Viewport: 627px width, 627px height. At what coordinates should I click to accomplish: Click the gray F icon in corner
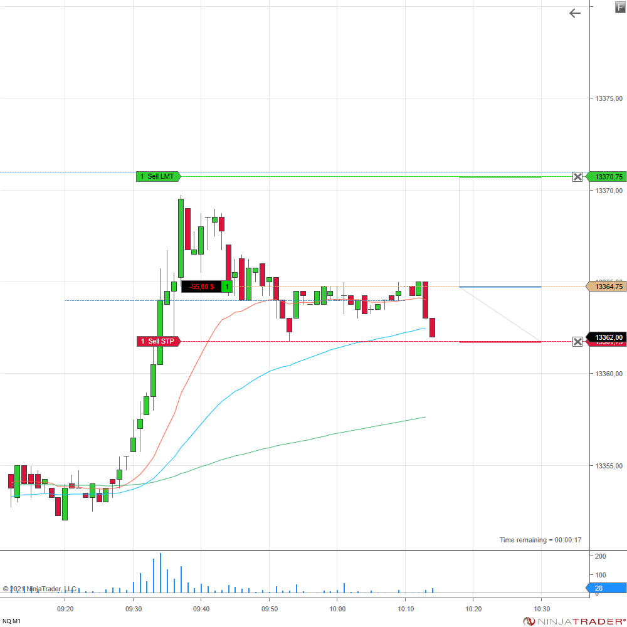(x=620, y=7)
